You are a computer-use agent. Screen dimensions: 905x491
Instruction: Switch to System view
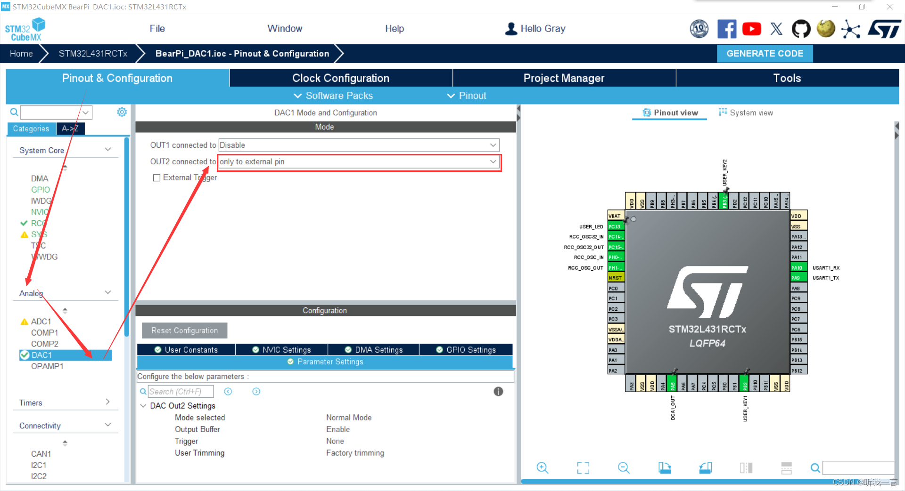(746, 113)
